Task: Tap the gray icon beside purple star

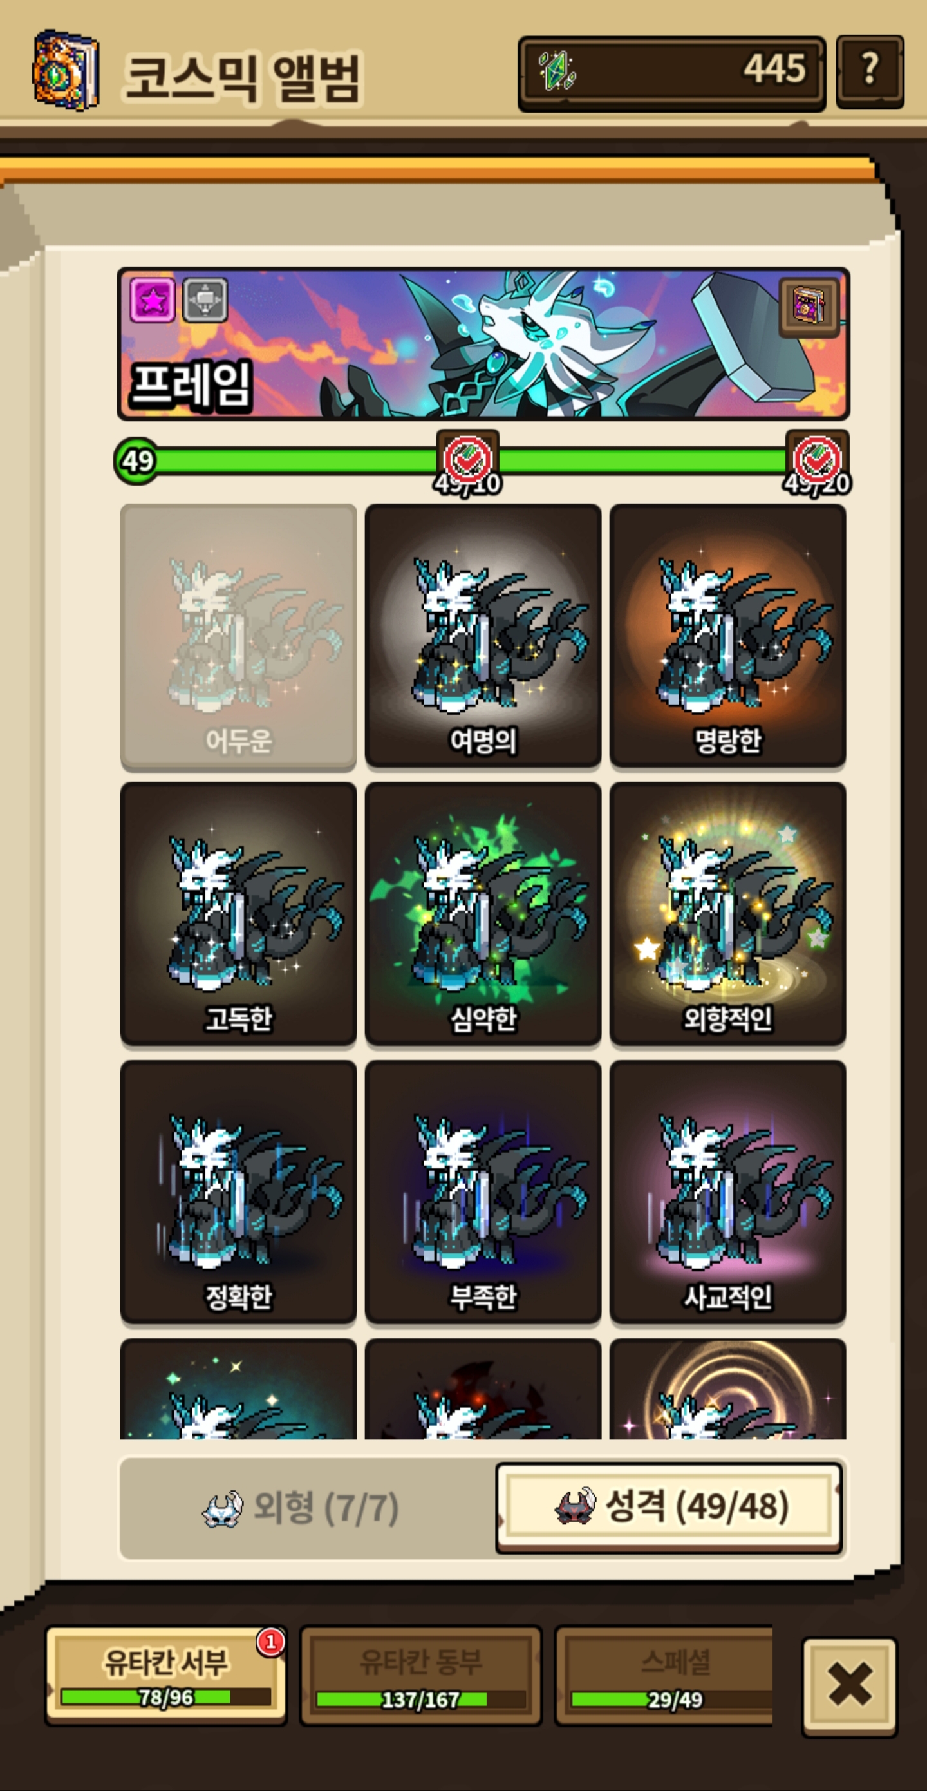Action: point(205,299)
